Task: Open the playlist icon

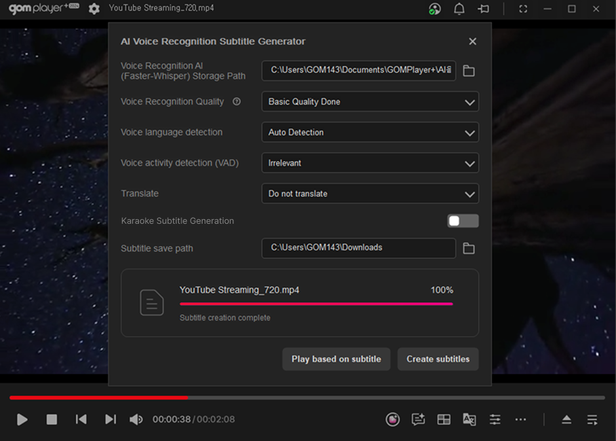Action: click(x=592, y=419)
